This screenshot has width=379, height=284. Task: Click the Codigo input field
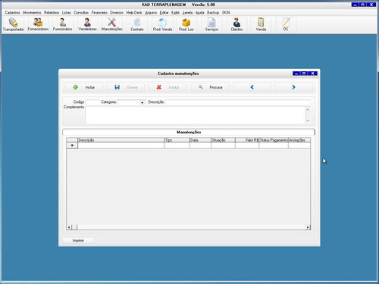click(92, 102)
